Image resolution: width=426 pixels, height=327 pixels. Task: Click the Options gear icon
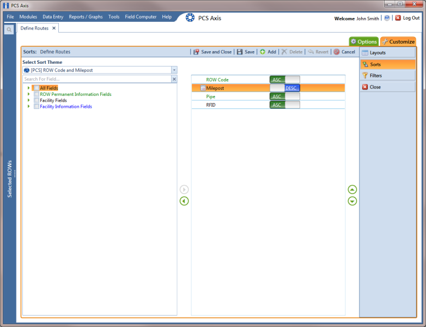[x=354, y=41]
